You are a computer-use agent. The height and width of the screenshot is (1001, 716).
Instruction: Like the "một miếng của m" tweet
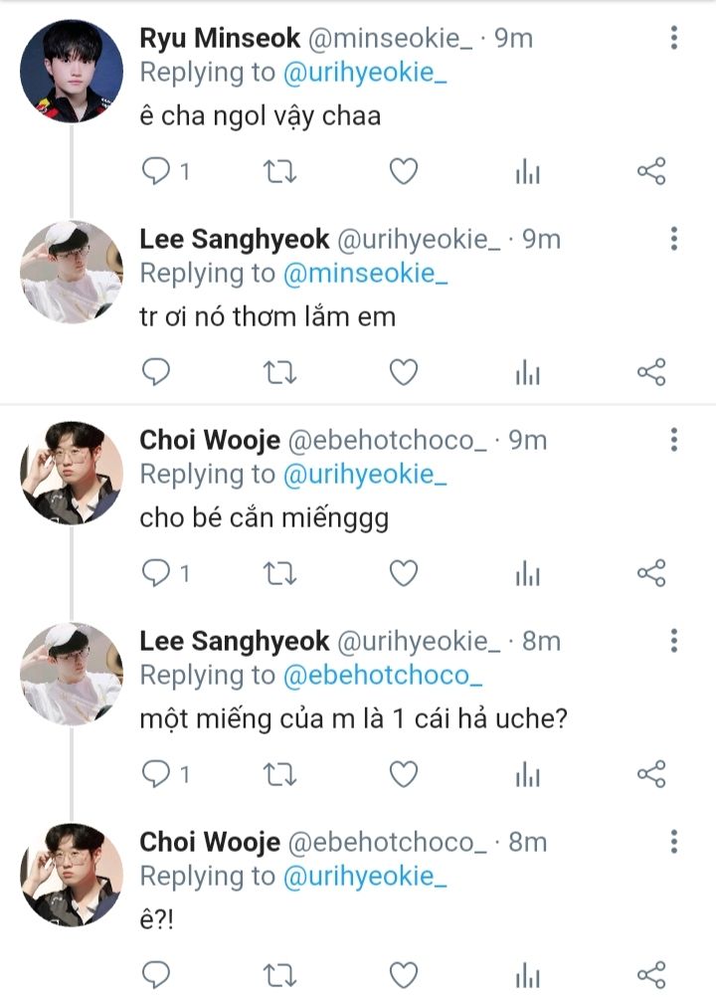tap(403, 773)
